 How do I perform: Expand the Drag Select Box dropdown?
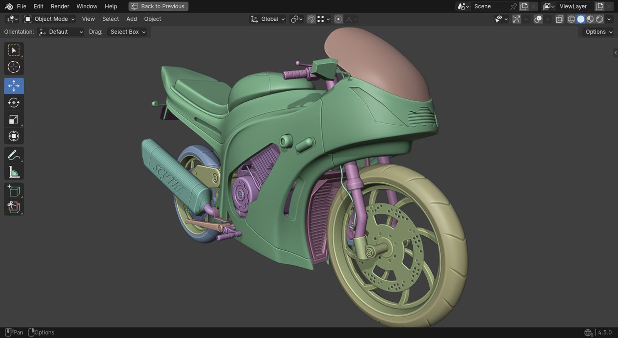point(127,32)
